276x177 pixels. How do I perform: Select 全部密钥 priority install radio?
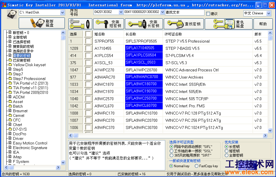point(226,155)
